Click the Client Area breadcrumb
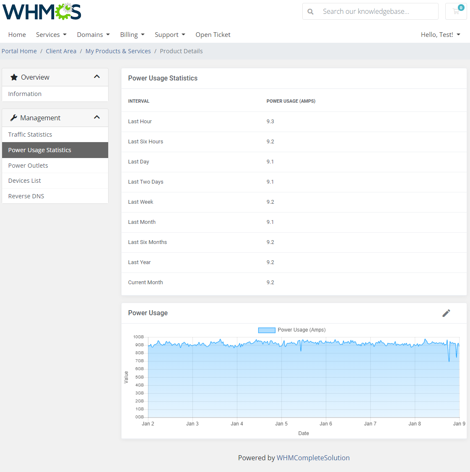470x472 pixels. pyautogui.click(x=61, y=51)
